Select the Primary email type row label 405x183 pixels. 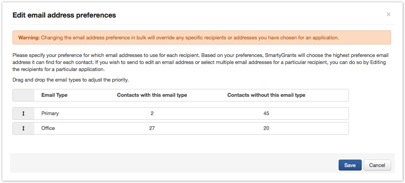coord(50,114)
